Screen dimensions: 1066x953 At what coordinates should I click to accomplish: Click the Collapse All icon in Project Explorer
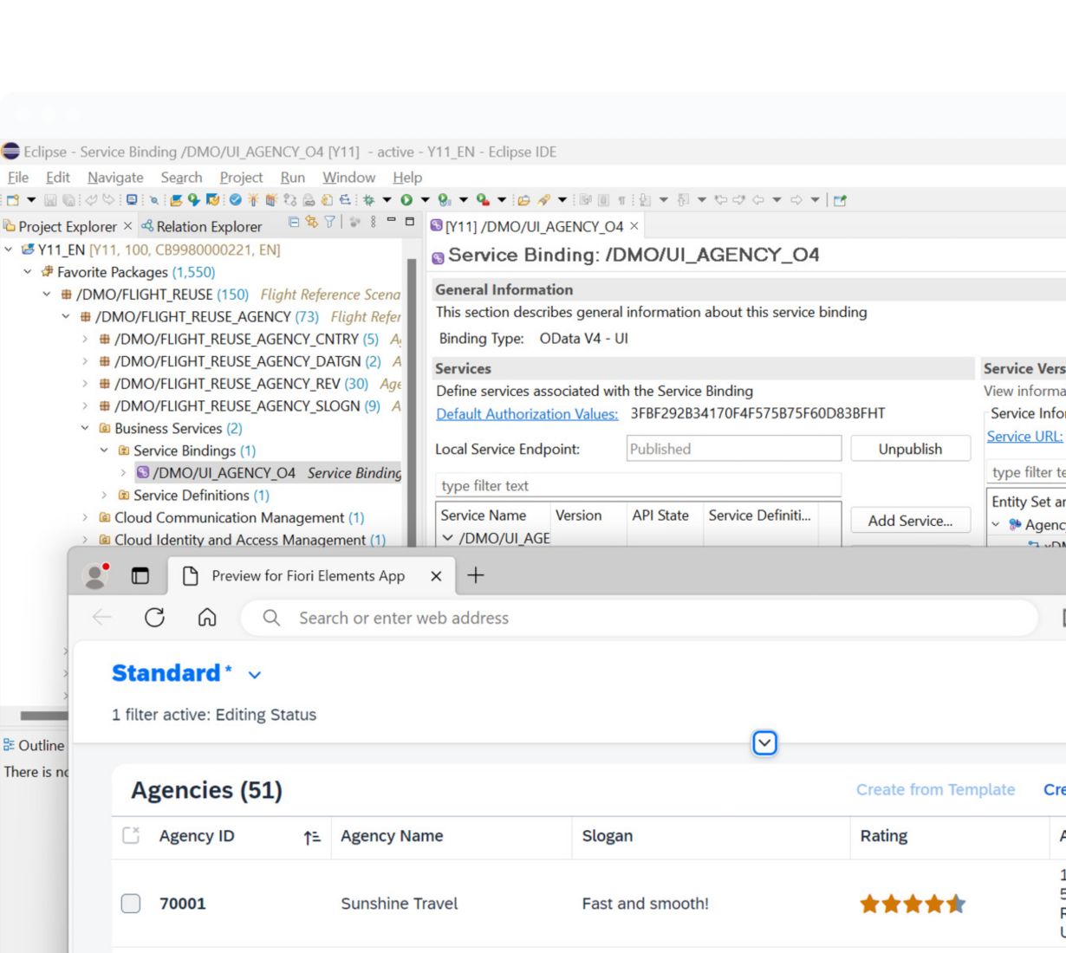click(294, 223)
